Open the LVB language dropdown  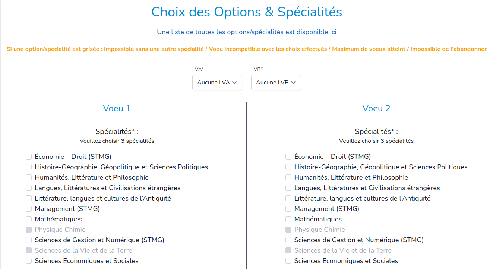[276, 83]
